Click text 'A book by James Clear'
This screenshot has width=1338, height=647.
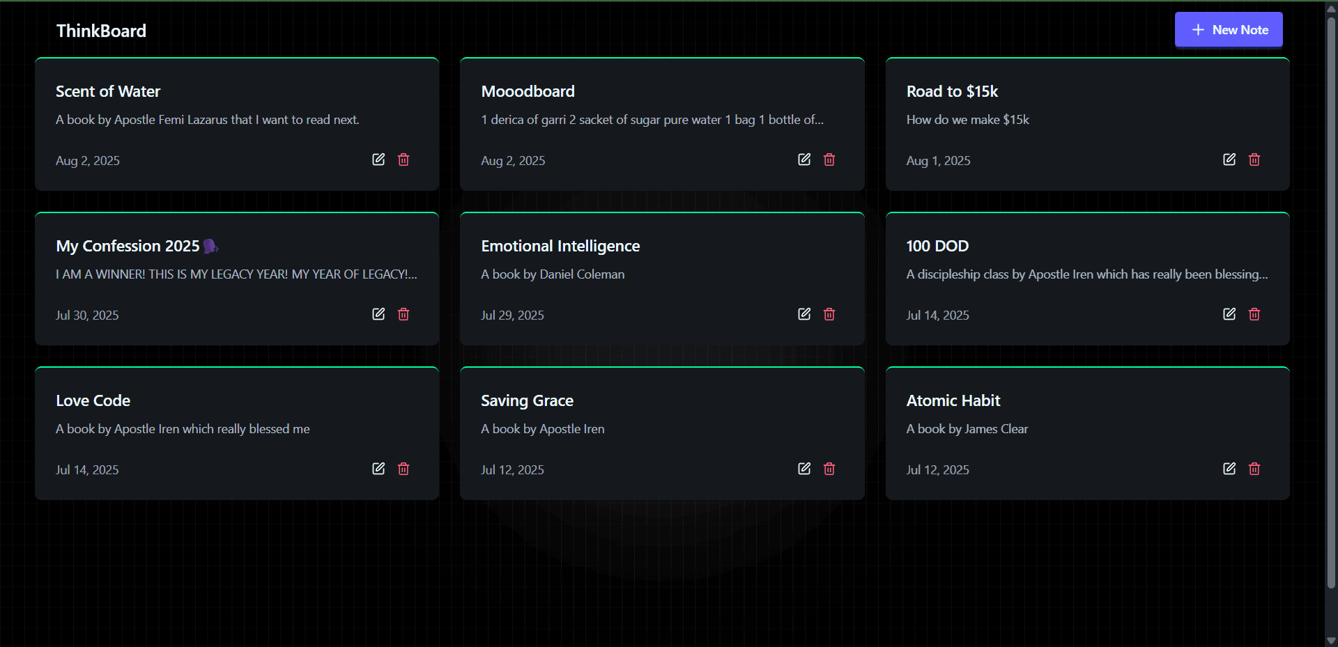point(967,429)
